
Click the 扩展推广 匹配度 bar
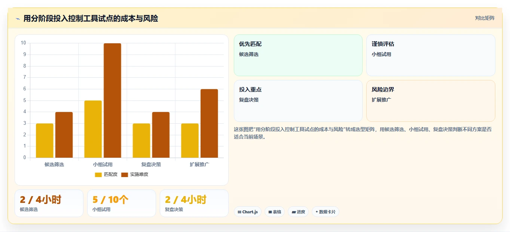(190, 140)
